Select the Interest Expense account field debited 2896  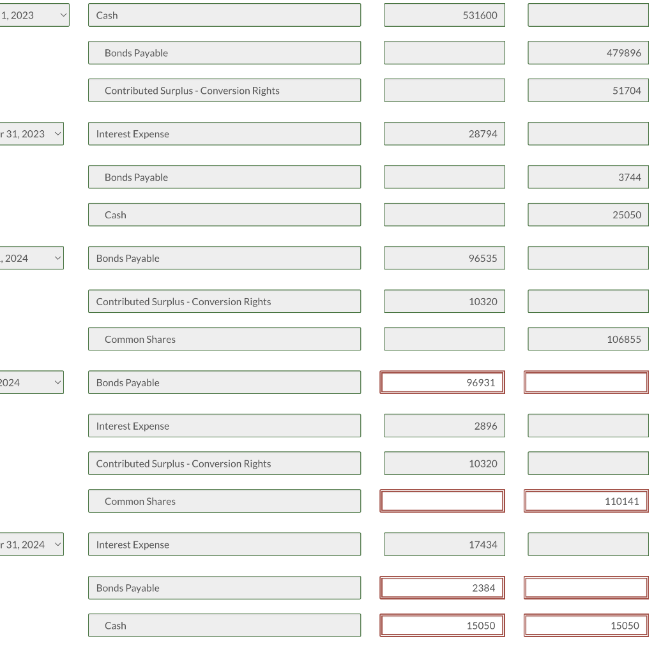(224, 426)
